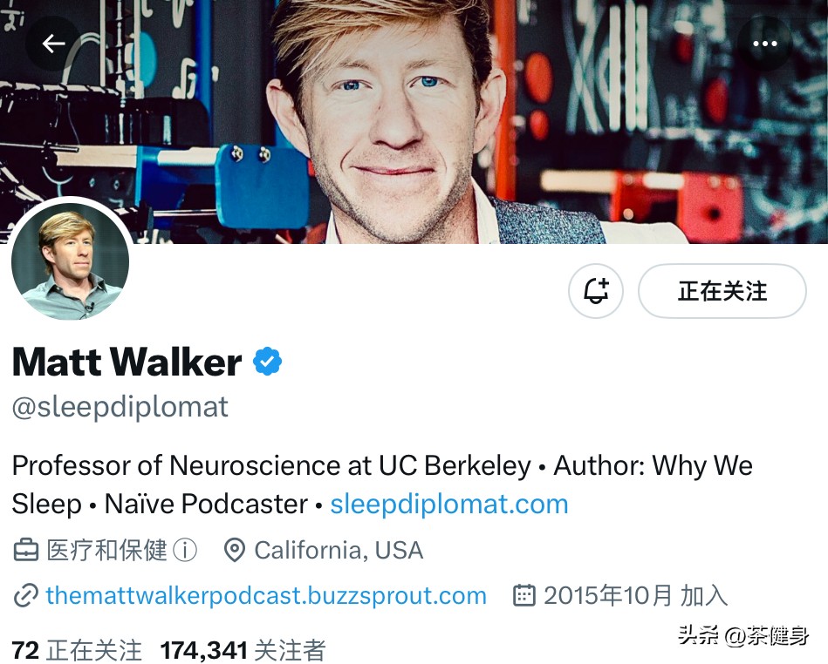Image resolution: width=828 pixels, height=664 pixels.
Task: Open the 174,341 关注者 followers list
Action: pos(243,650)
